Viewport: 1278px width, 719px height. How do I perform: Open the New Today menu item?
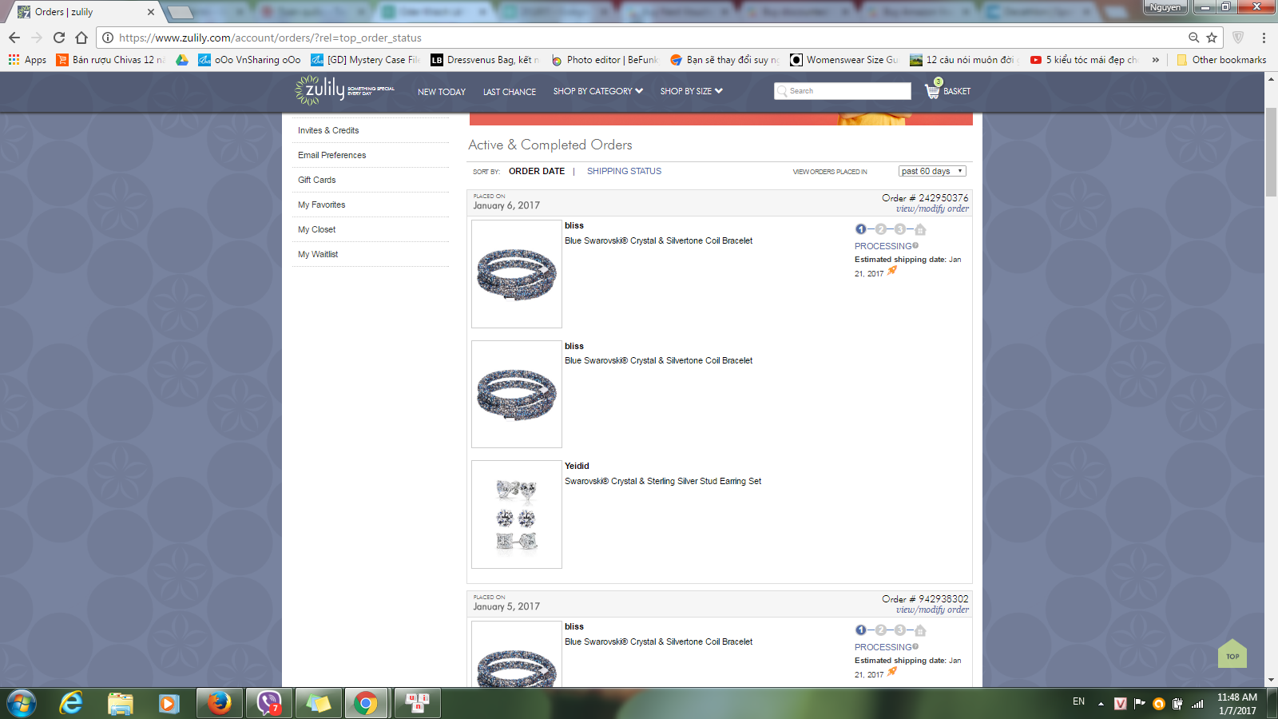(441, 92)
